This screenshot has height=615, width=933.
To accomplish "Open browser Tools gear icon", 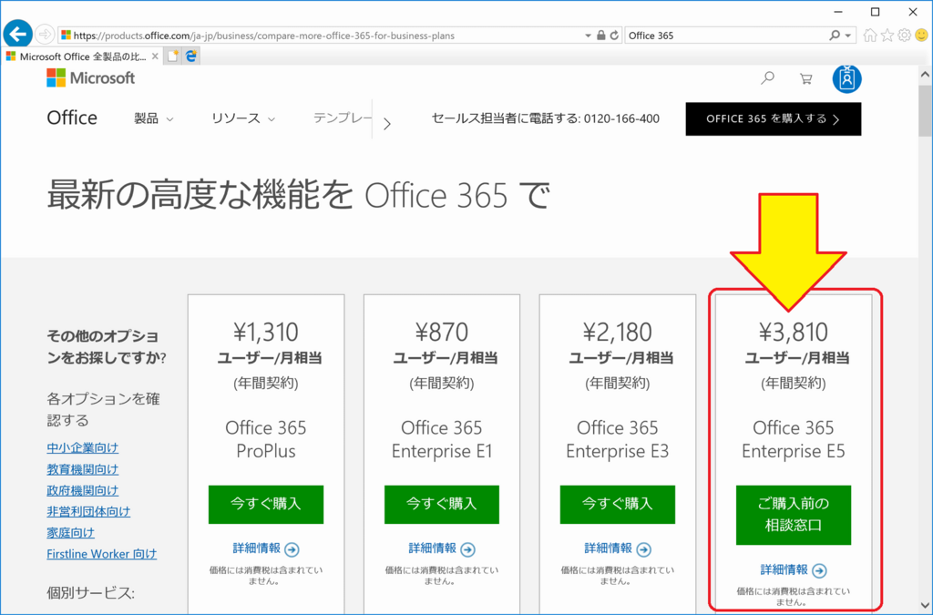I will click(x=905, y=36).
